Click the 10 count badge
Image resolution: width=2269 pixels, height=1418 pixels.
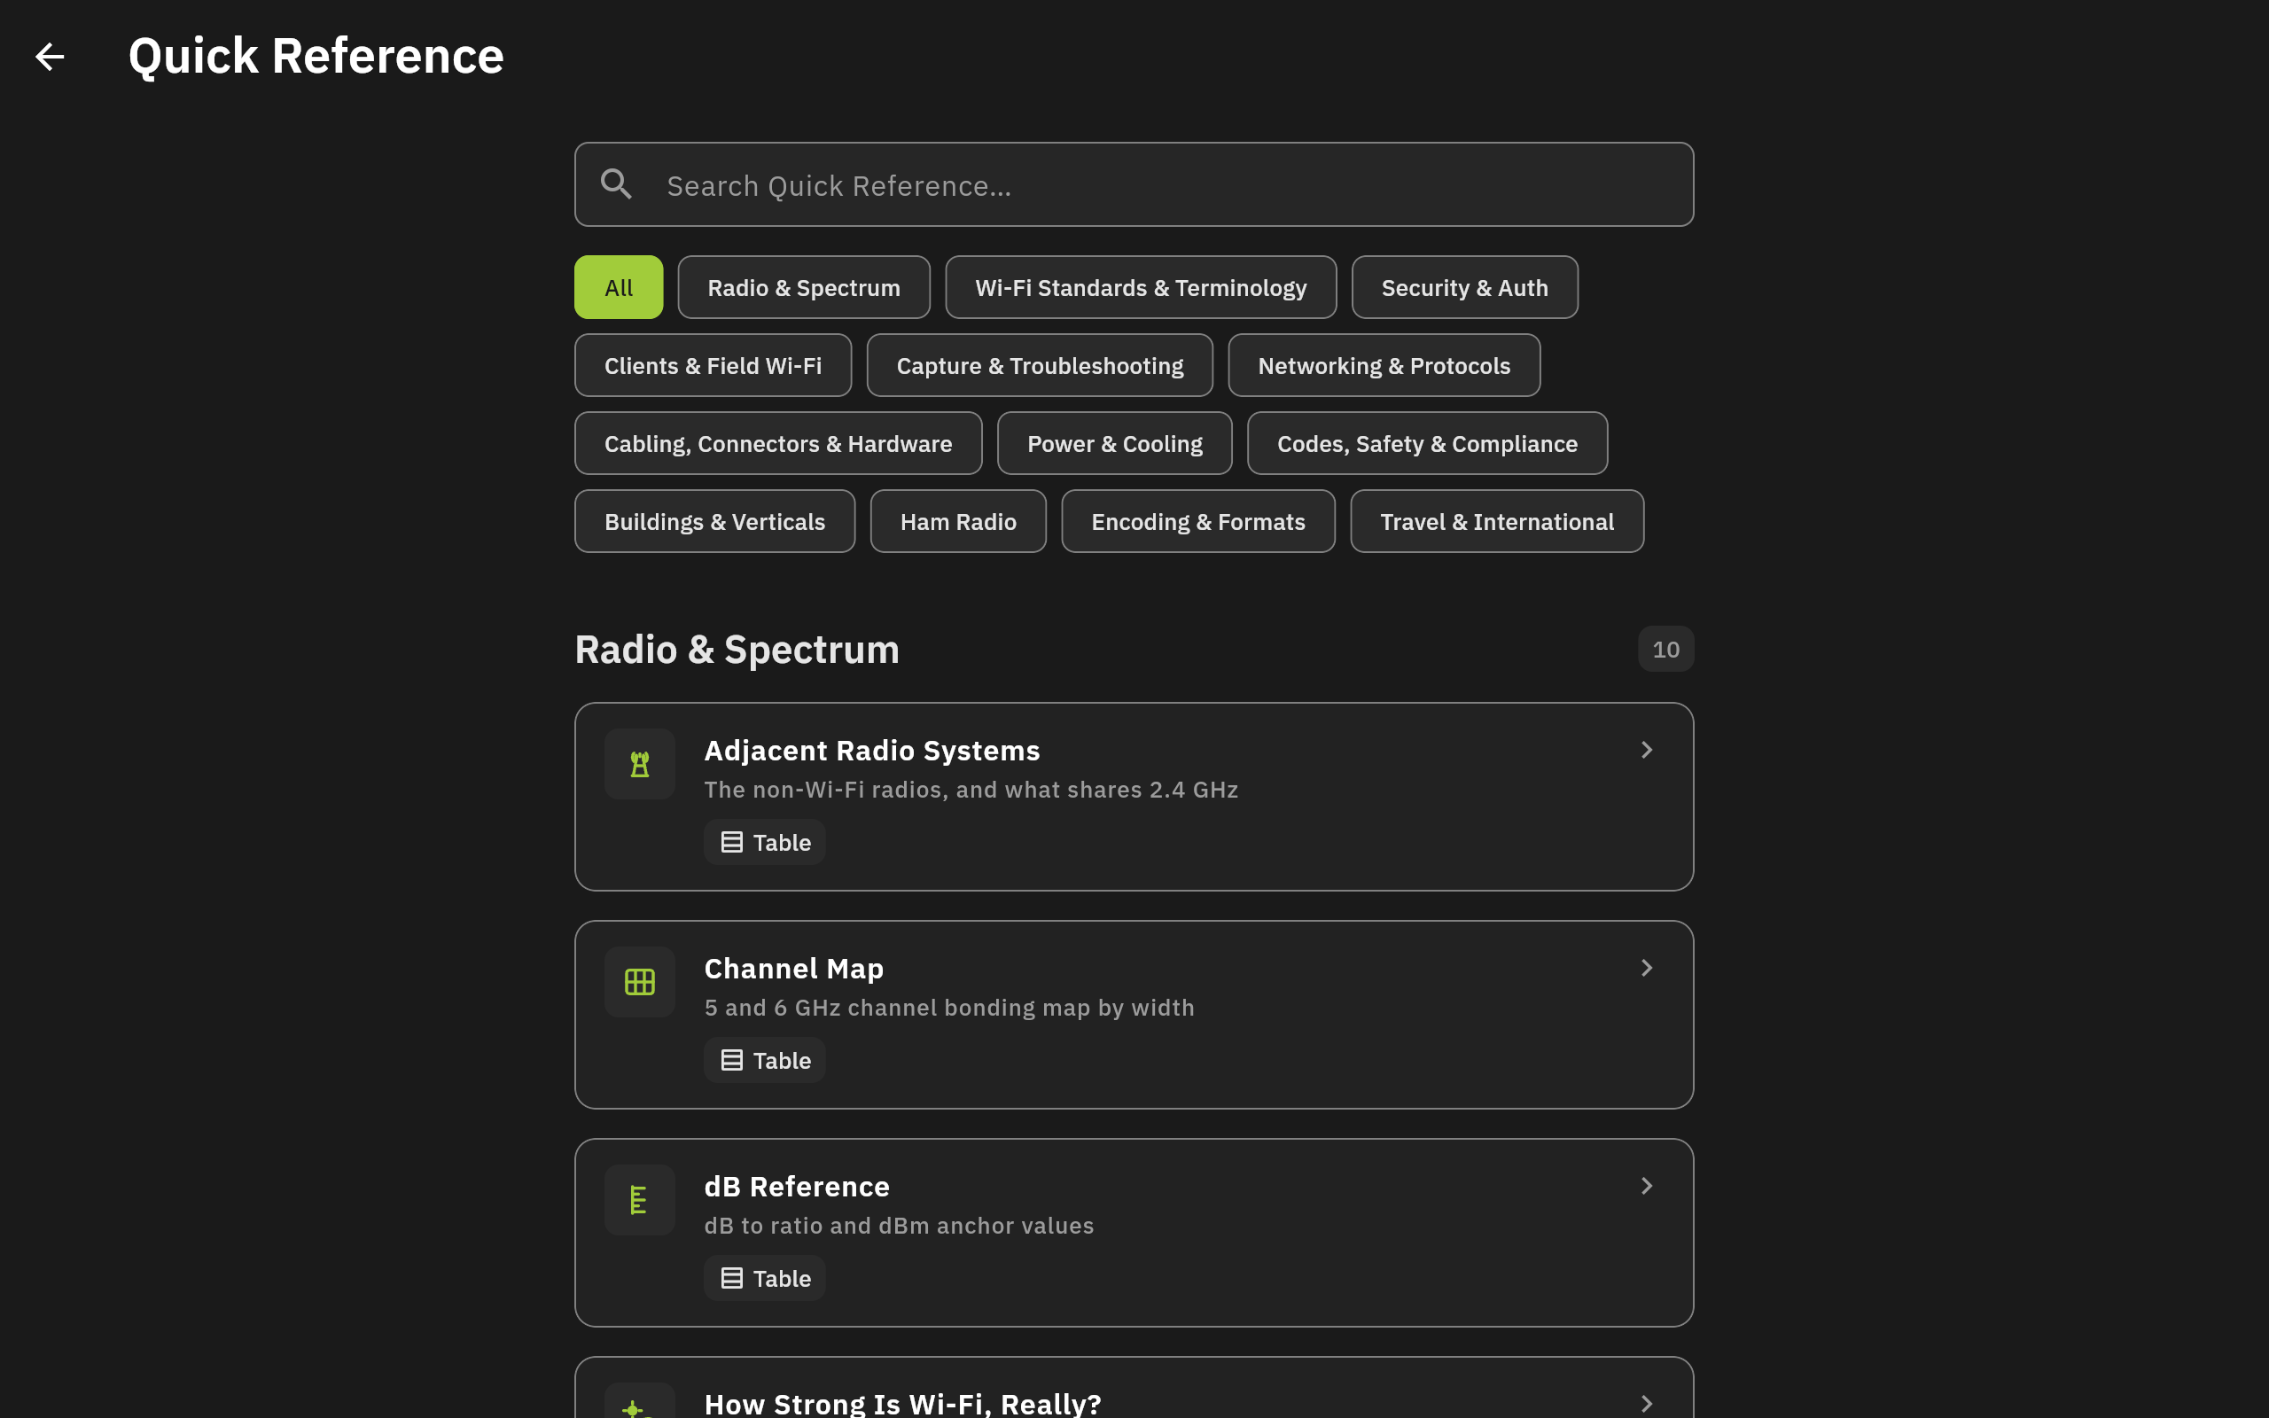[1665, 649]
